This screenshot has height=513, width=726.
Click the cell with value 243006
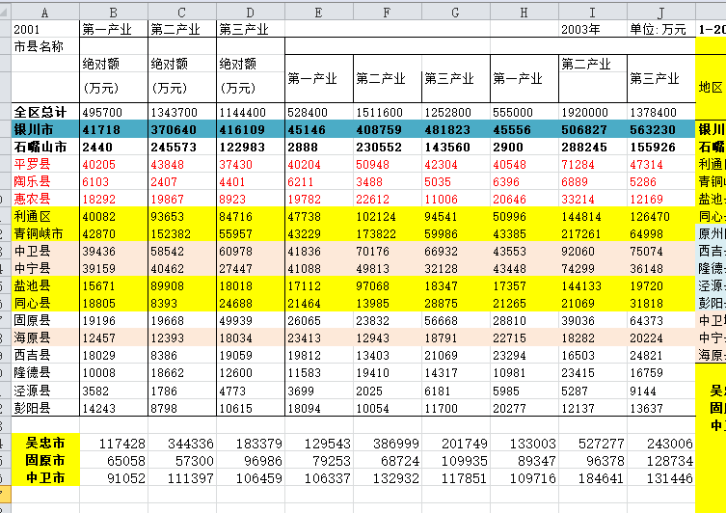click(x=660, y=443)
